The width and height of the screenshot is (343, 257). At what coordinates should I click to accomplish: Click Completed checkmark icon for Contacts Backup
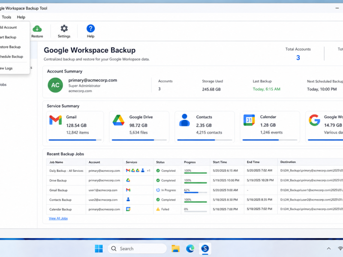(158, 200)
